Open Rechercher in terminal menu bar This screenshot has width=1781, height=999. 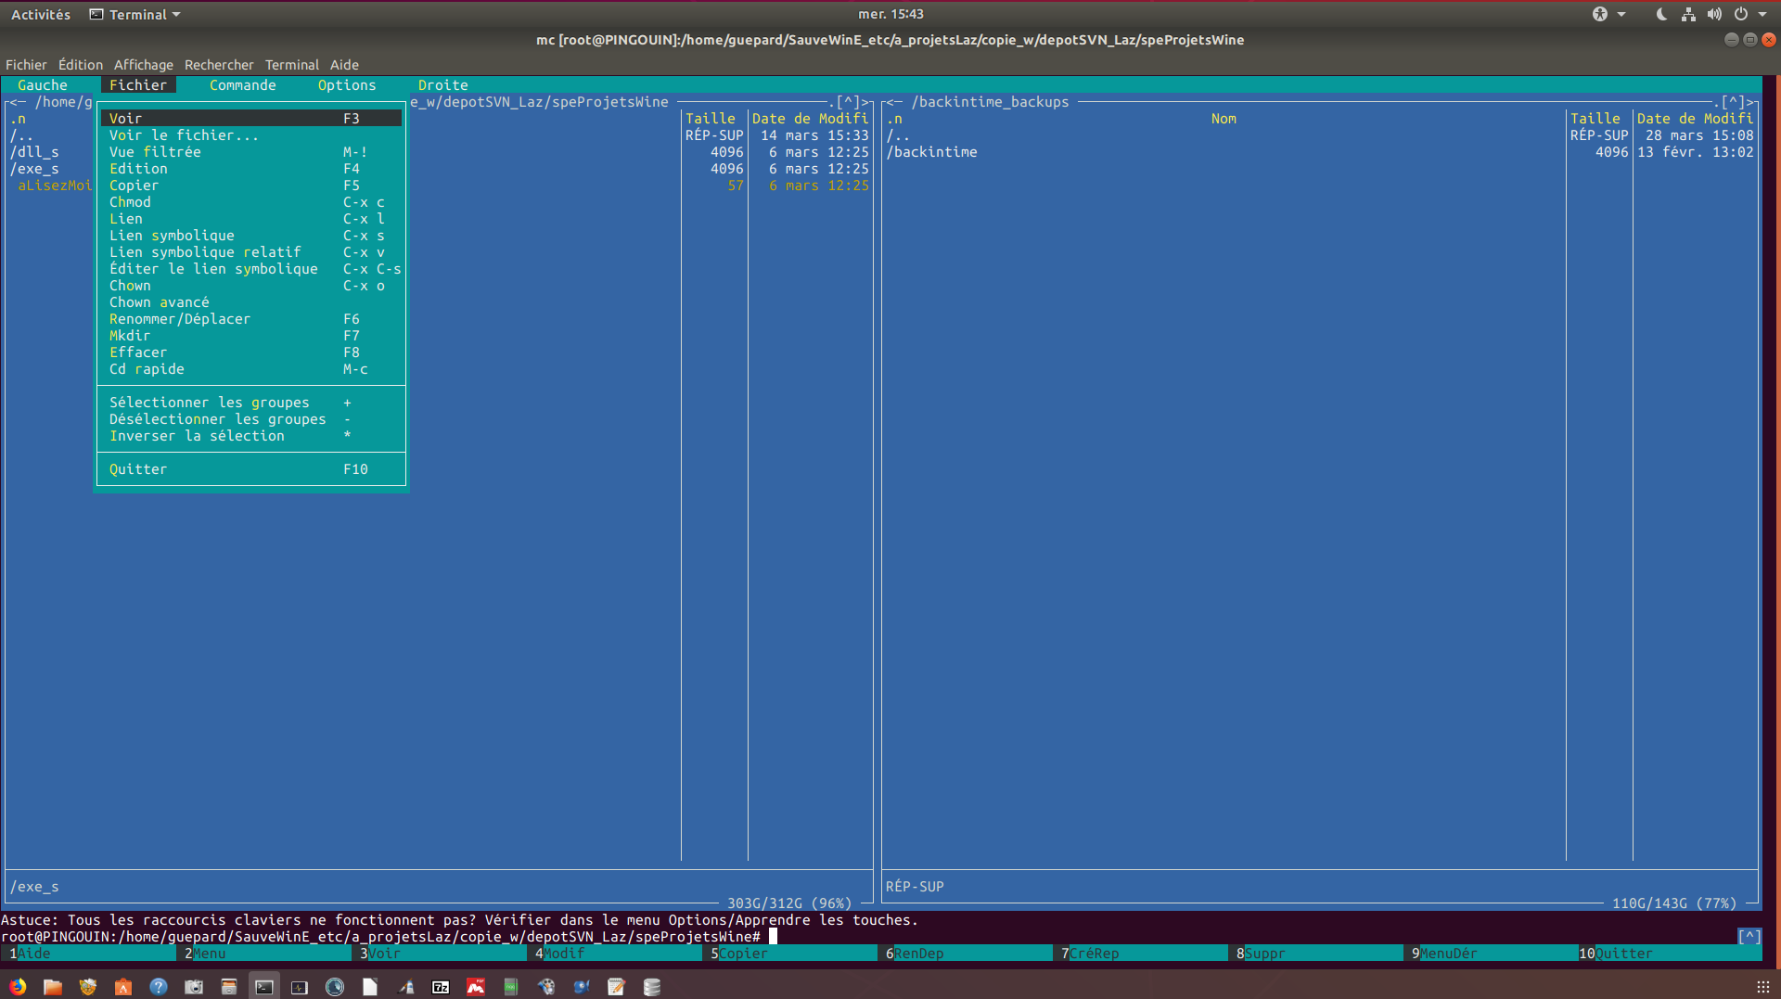coord(219,65)
